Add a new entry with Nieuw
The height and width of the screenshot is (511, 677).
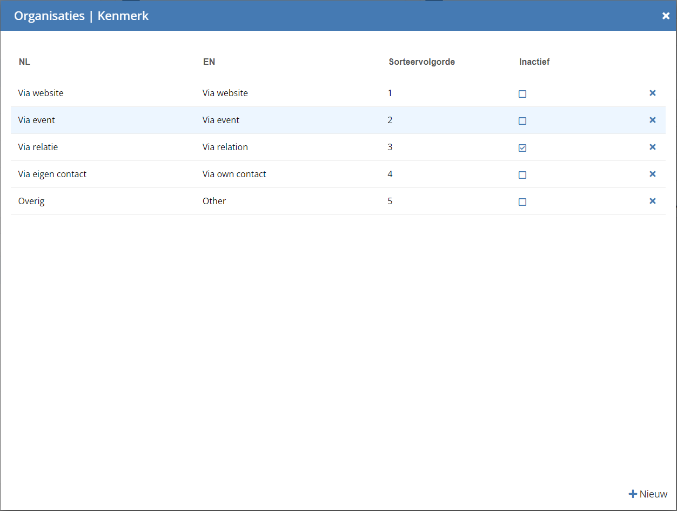pyautogui.click(x=648, y=494)
